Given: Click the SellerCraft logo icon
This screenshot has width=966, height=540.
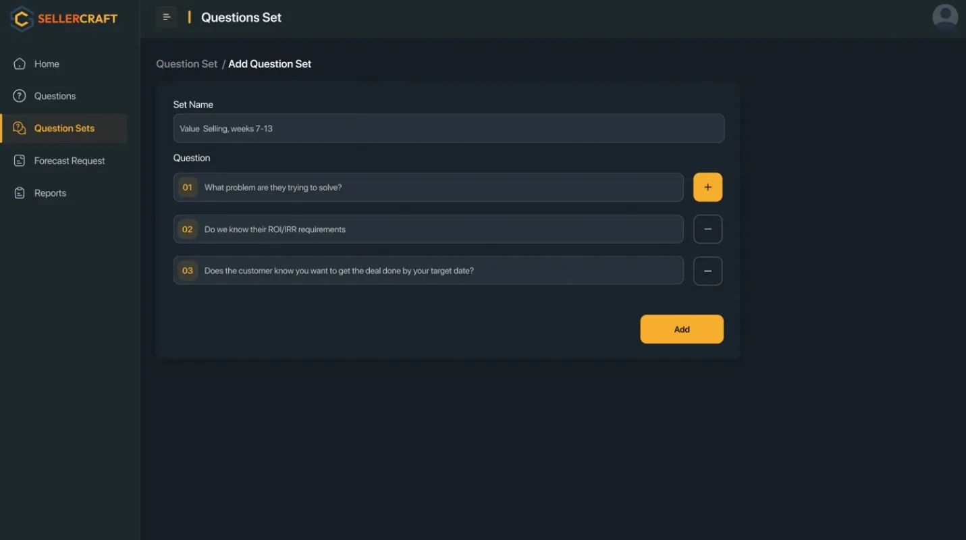Looking at the screenshot, I should click(22, 19).
